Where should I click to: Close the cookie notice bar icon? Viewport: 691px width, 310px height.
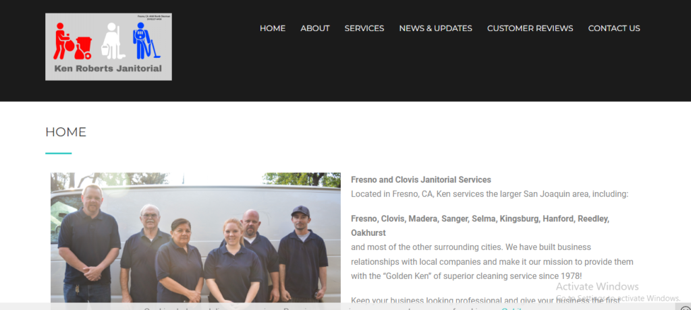click(x=686, y=308)
